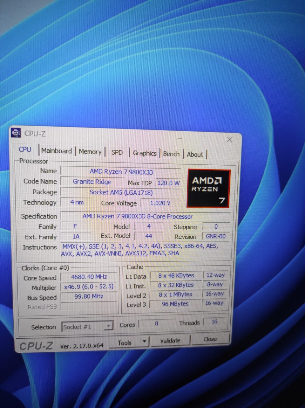Click the Revision value GNR-B0
The image size is (305, 408).
coord(216,236)
